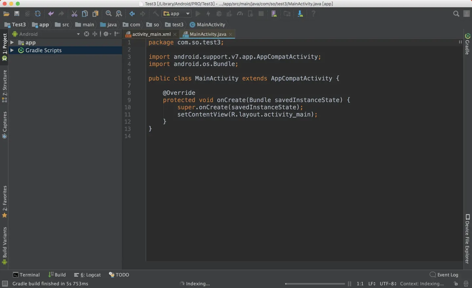Open the AVD Manager icon

pos(274,14)
